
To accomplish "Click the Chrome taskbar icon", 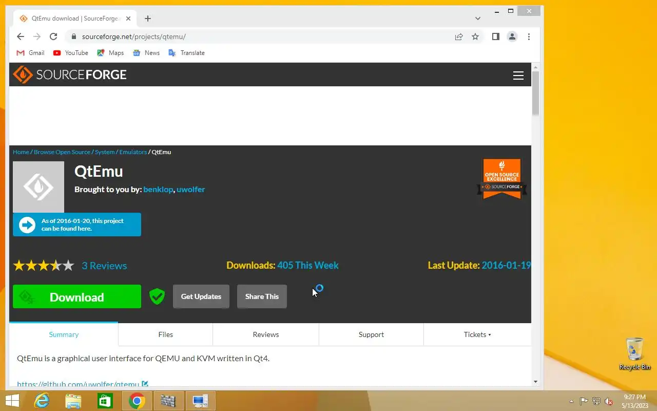I will click(137, 401).
